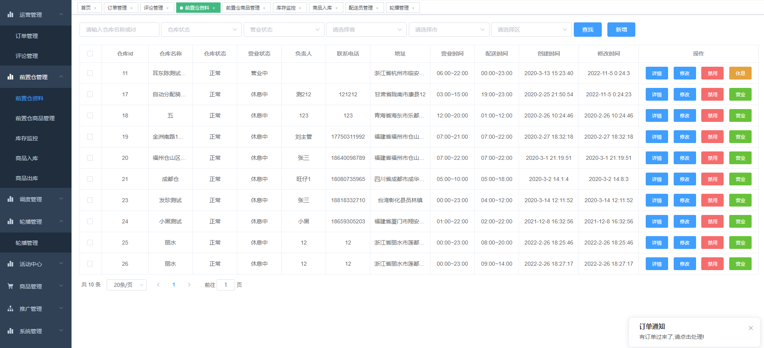Close the 前置仓资料 tab with its x icon
This screenshot has width=764, height=348.
(214, 8)
